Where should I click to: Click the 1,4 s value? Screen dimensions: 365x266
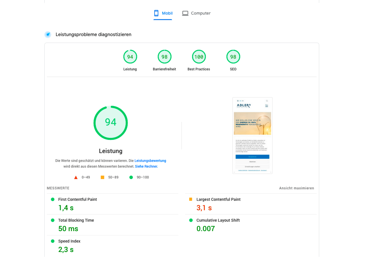point(66,208)
